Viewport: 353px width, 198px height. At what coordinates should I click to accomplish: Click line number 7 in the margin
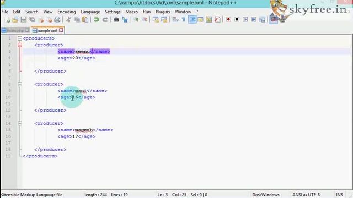click(x=9, y=78)
